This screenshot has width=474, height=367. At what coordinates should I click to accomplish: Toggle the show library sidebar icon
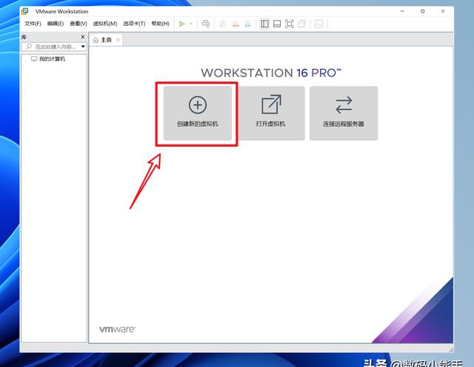tap(264, 24)
